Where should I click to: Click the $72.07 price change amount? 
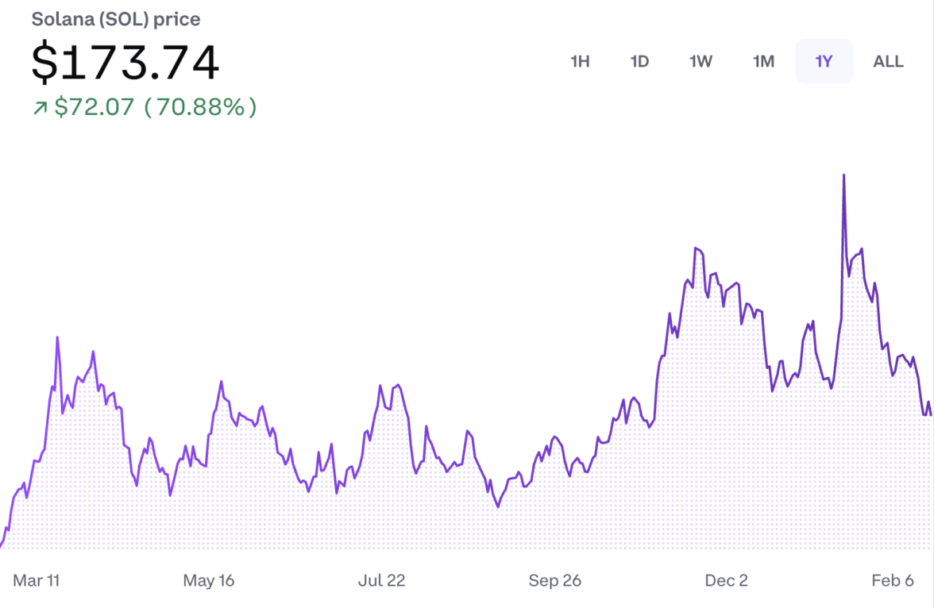94,107
